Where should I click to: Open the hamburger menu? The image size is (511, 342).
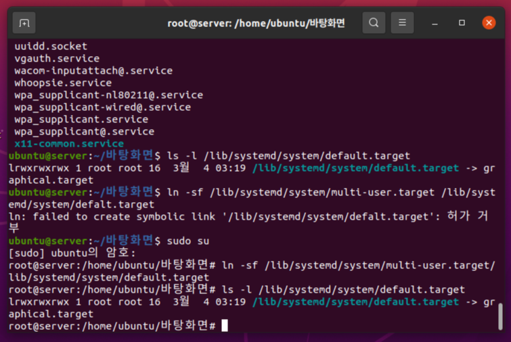tap(402, 23)
